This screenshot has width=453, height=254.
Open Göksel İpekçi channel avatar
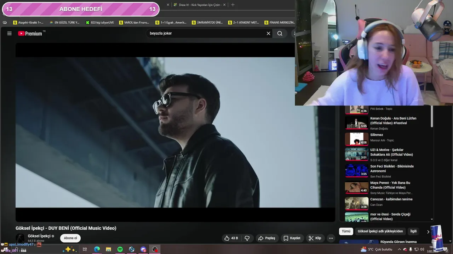click(x=20, y=238)
